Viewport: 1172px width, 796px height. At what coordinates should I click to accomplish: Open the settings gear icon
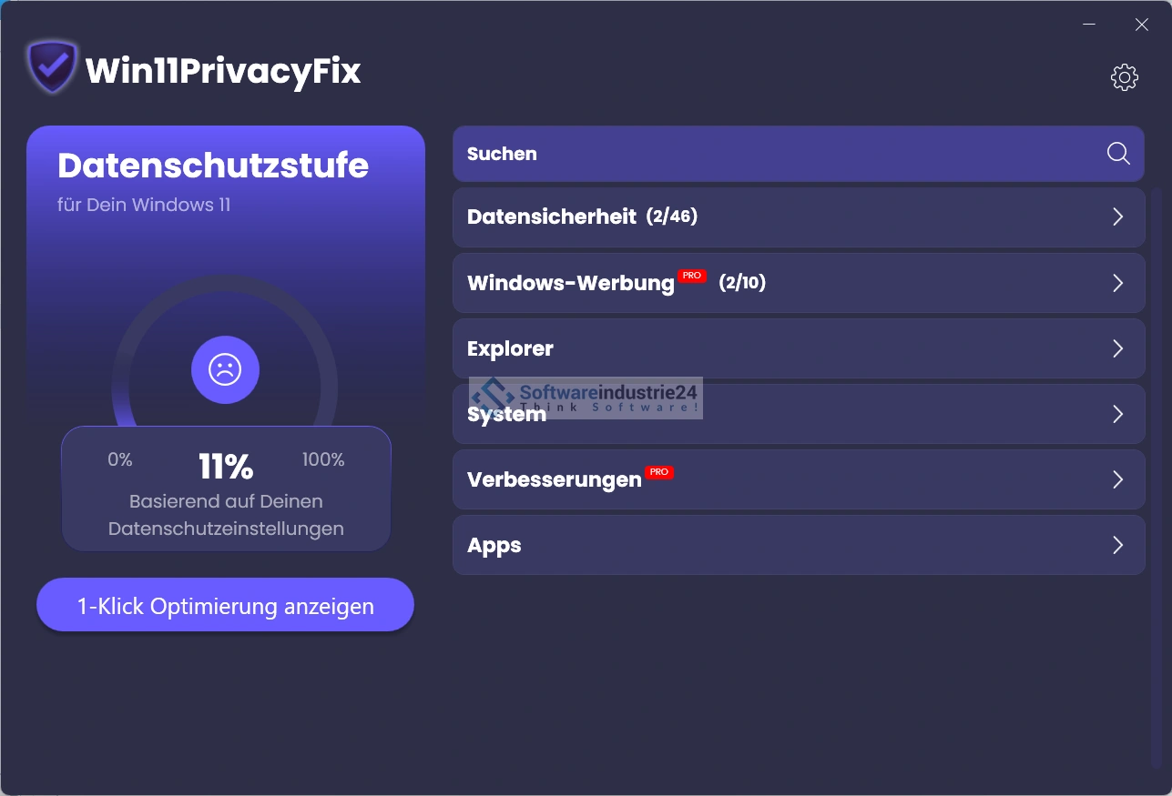click(1125, 77)
